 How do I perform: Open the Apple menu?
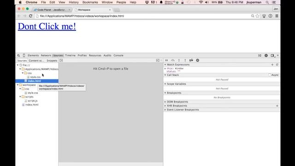point(20,2)
